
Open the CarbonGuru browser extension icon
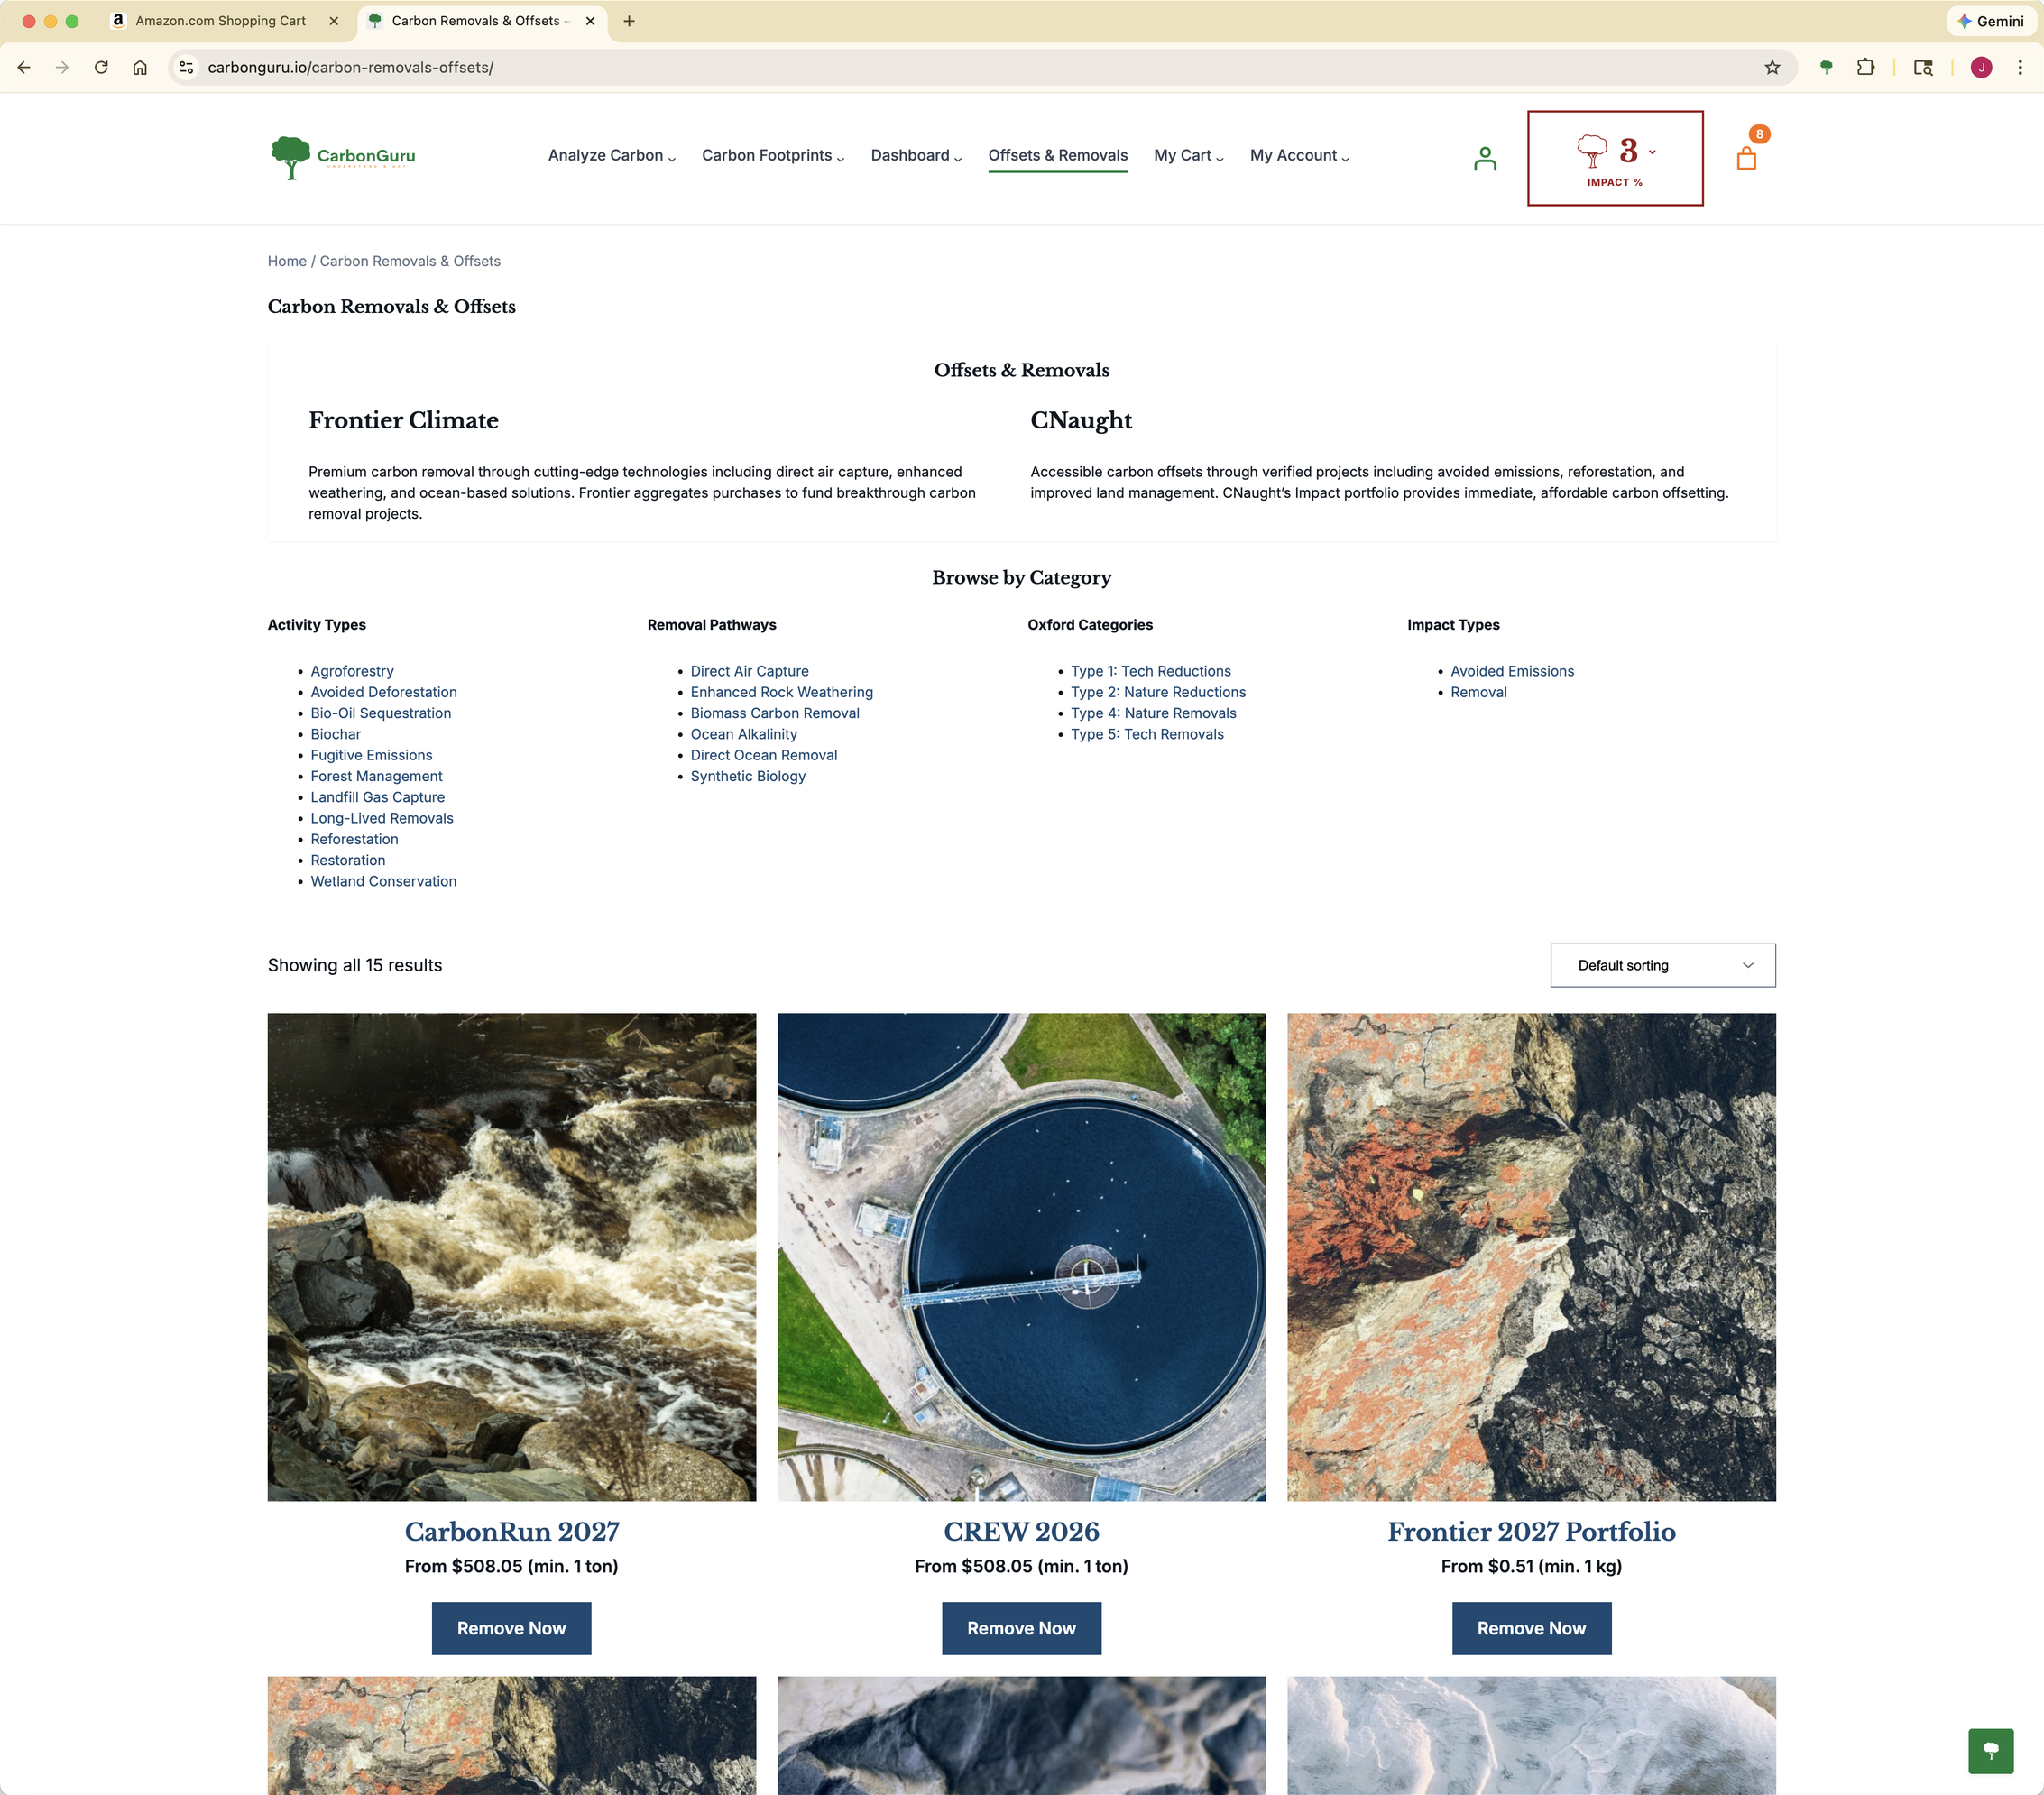click(x=1826, y=67)
